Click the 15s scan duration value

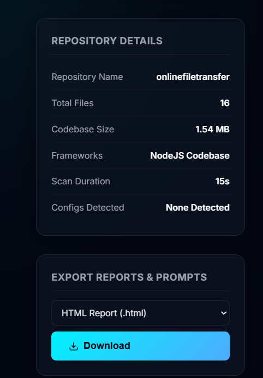223,181
